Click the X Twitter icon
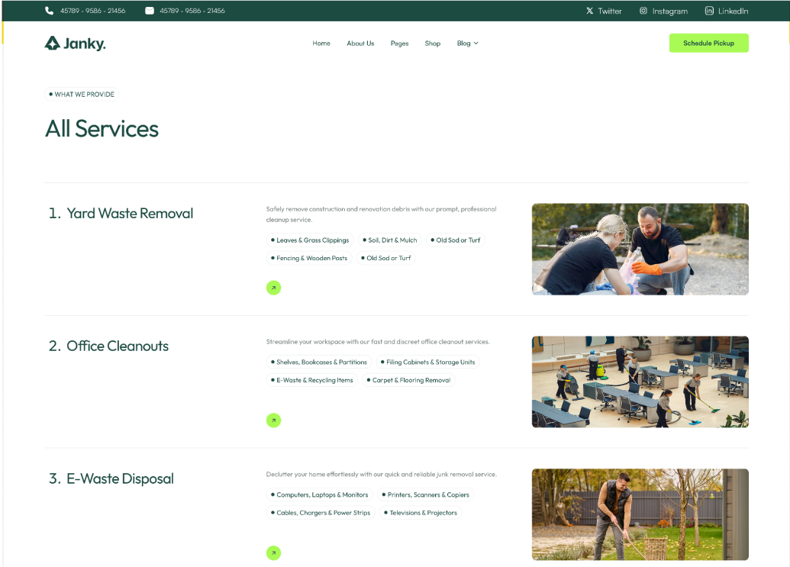This screenshot has width=790, height=567. pos(589,11)
